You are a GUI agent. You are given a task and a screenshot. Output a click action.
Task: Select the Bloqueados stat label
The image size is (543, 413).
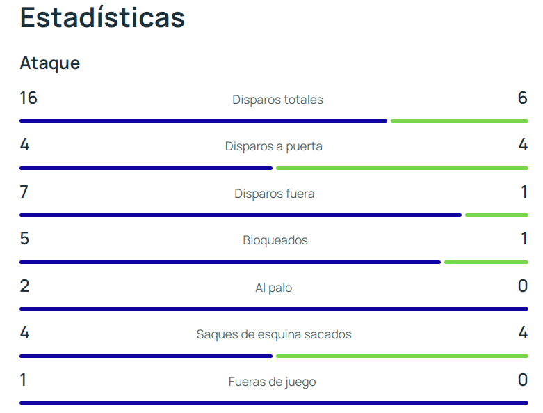point(275,240)
